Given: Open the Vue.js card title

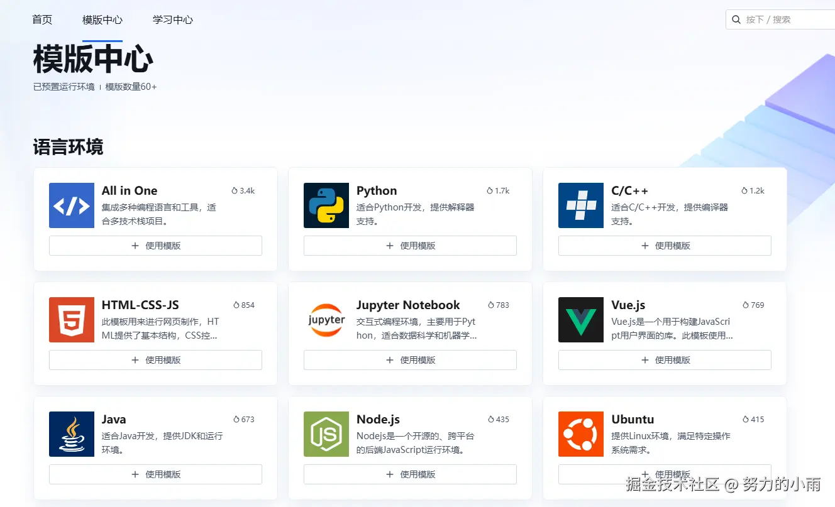Looking at the screenshot, I should coord(628,305).
